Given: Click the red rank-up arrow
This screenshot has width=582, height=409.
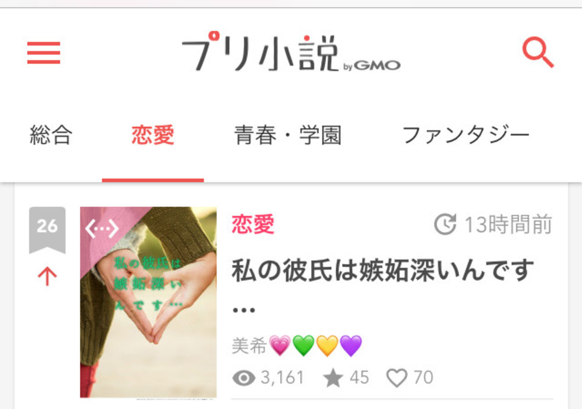Looking at the screenshot, I should click(x=47, y=277).
